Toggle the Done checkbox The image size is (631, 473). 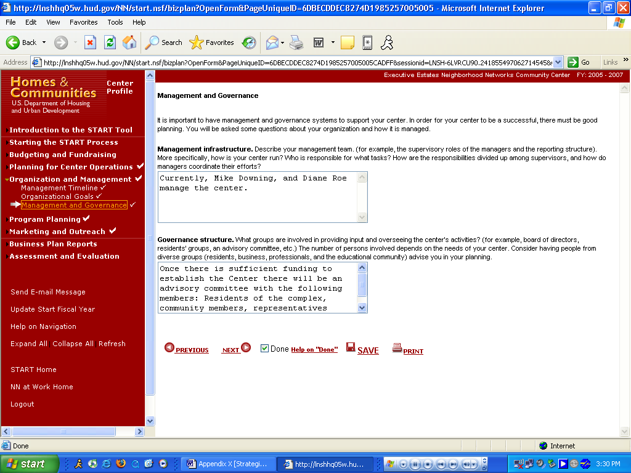264,349
